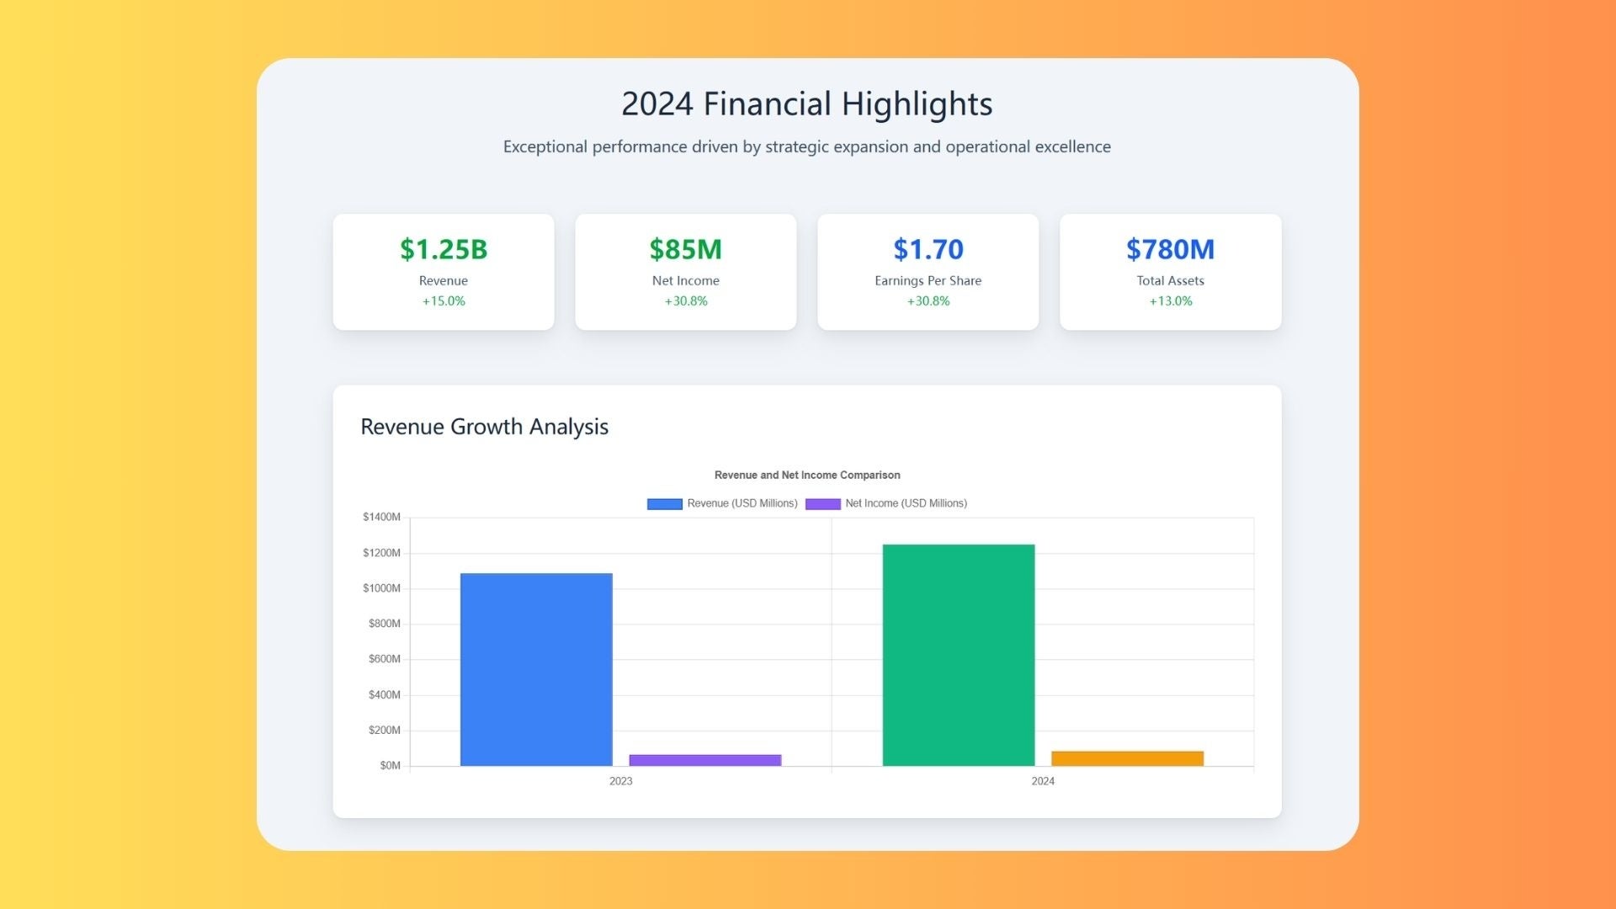Click the 2023 x-axis label
Image resolution: width=1616 pixels, height=909 pixels.
(620, 781)
